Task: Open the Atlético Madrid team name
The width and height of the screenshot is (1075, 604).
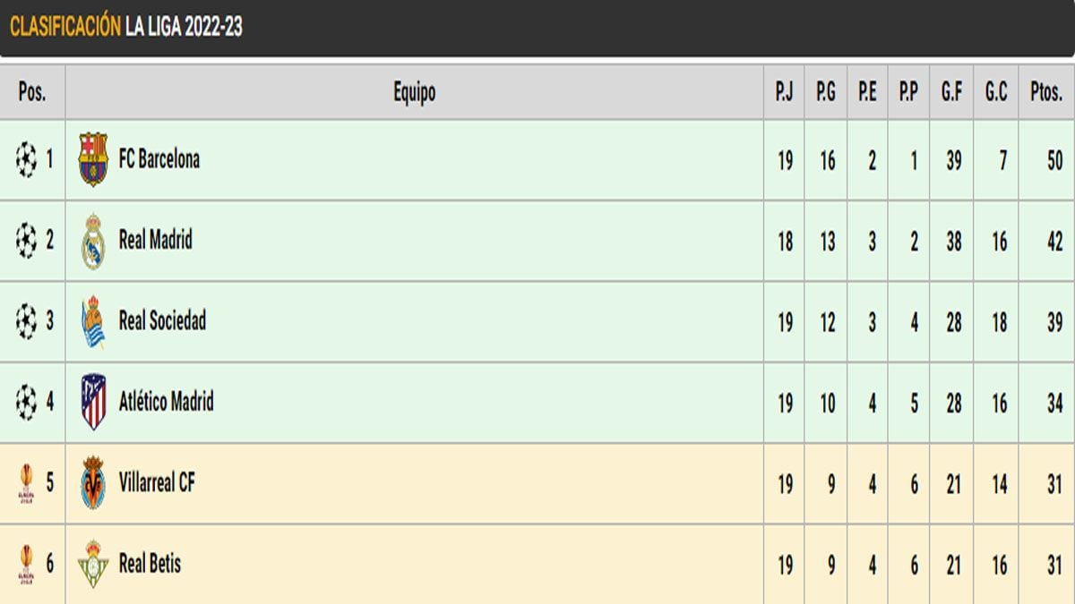Action: (x=167, y=402)
